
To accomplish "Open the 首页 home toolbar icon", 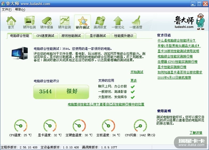I will (11, 23).
